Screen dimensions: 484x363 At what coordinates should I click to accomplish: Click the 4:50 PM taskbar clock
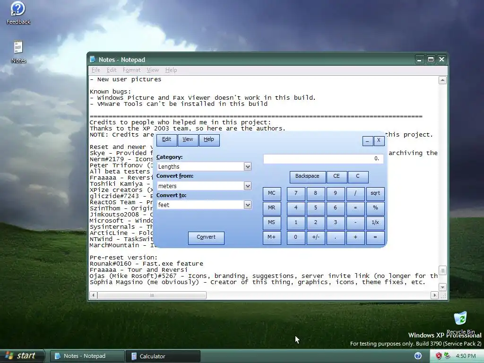pos(466,356)
